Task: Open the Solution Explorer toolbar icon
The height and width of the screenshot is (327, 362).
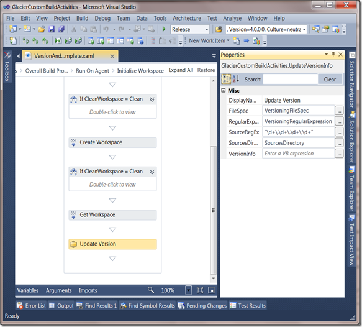Action: (315, 29)
